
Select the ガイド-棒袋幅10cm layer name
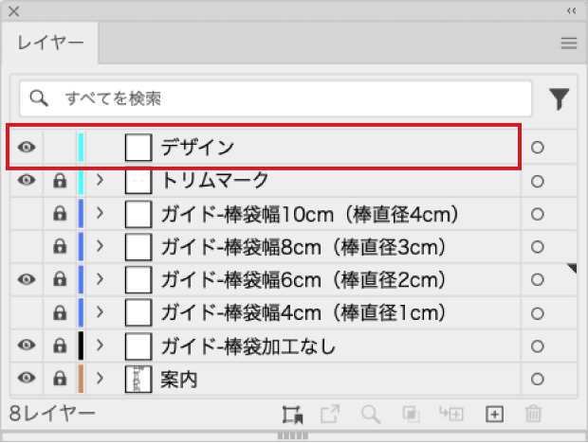point(310,214)
